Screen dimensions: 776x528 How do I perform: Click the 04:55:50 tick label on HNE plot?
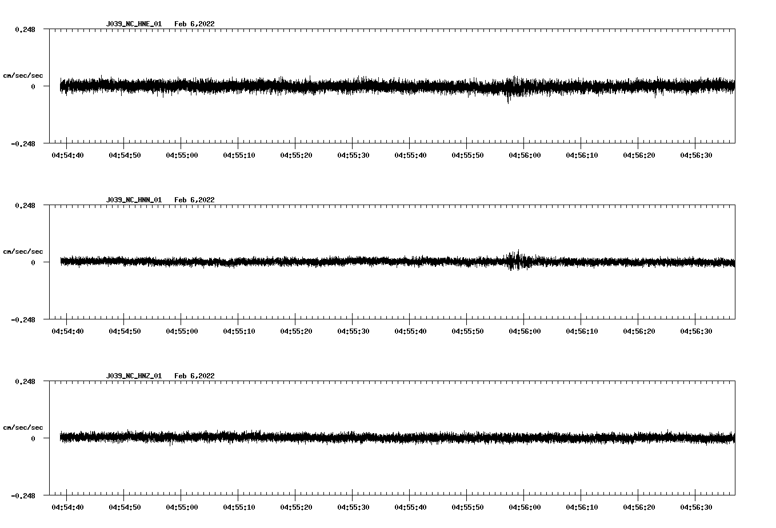(467, 155)
